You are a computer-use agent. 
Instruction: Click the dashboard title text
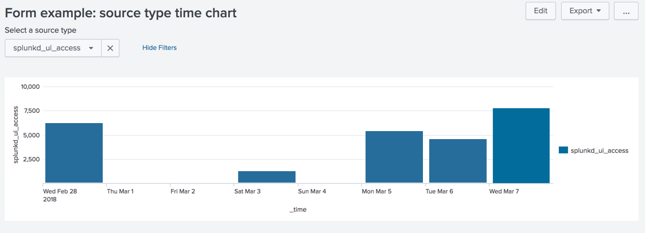tap(121, 13)
